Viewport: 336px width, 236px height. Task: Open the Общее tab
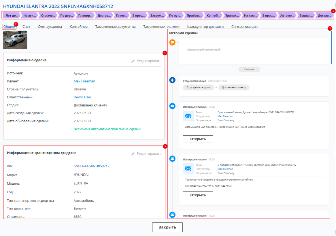coord(9,27)
